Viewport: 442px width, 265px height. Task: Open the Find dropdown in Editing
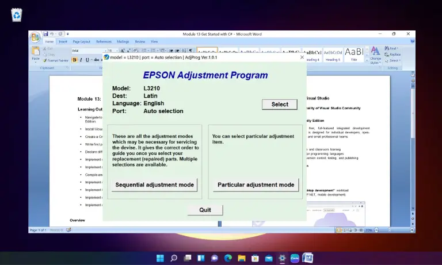pos(391,48)
